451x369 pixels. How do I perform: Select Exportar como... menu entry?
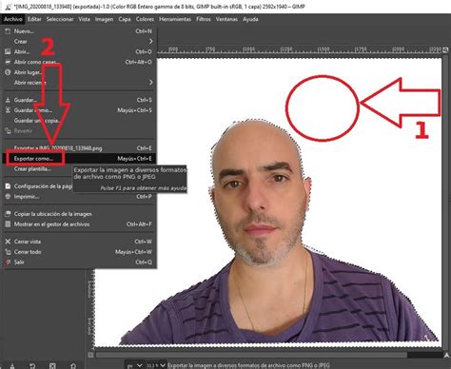point(79,159)
